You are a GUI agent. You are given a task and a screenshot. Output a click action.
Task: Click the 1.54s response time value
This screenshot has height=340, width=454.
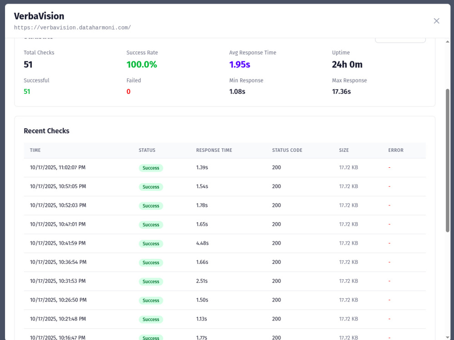[x=202, y=186]
